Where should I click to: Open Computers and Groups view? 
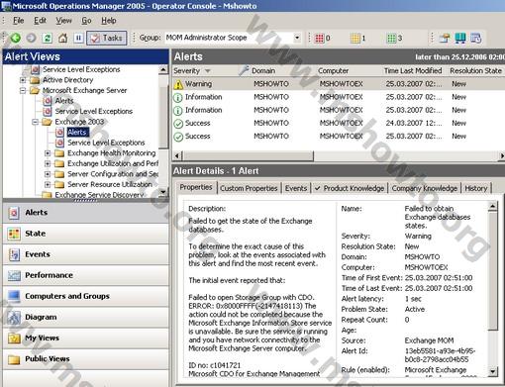pos(85,296)
